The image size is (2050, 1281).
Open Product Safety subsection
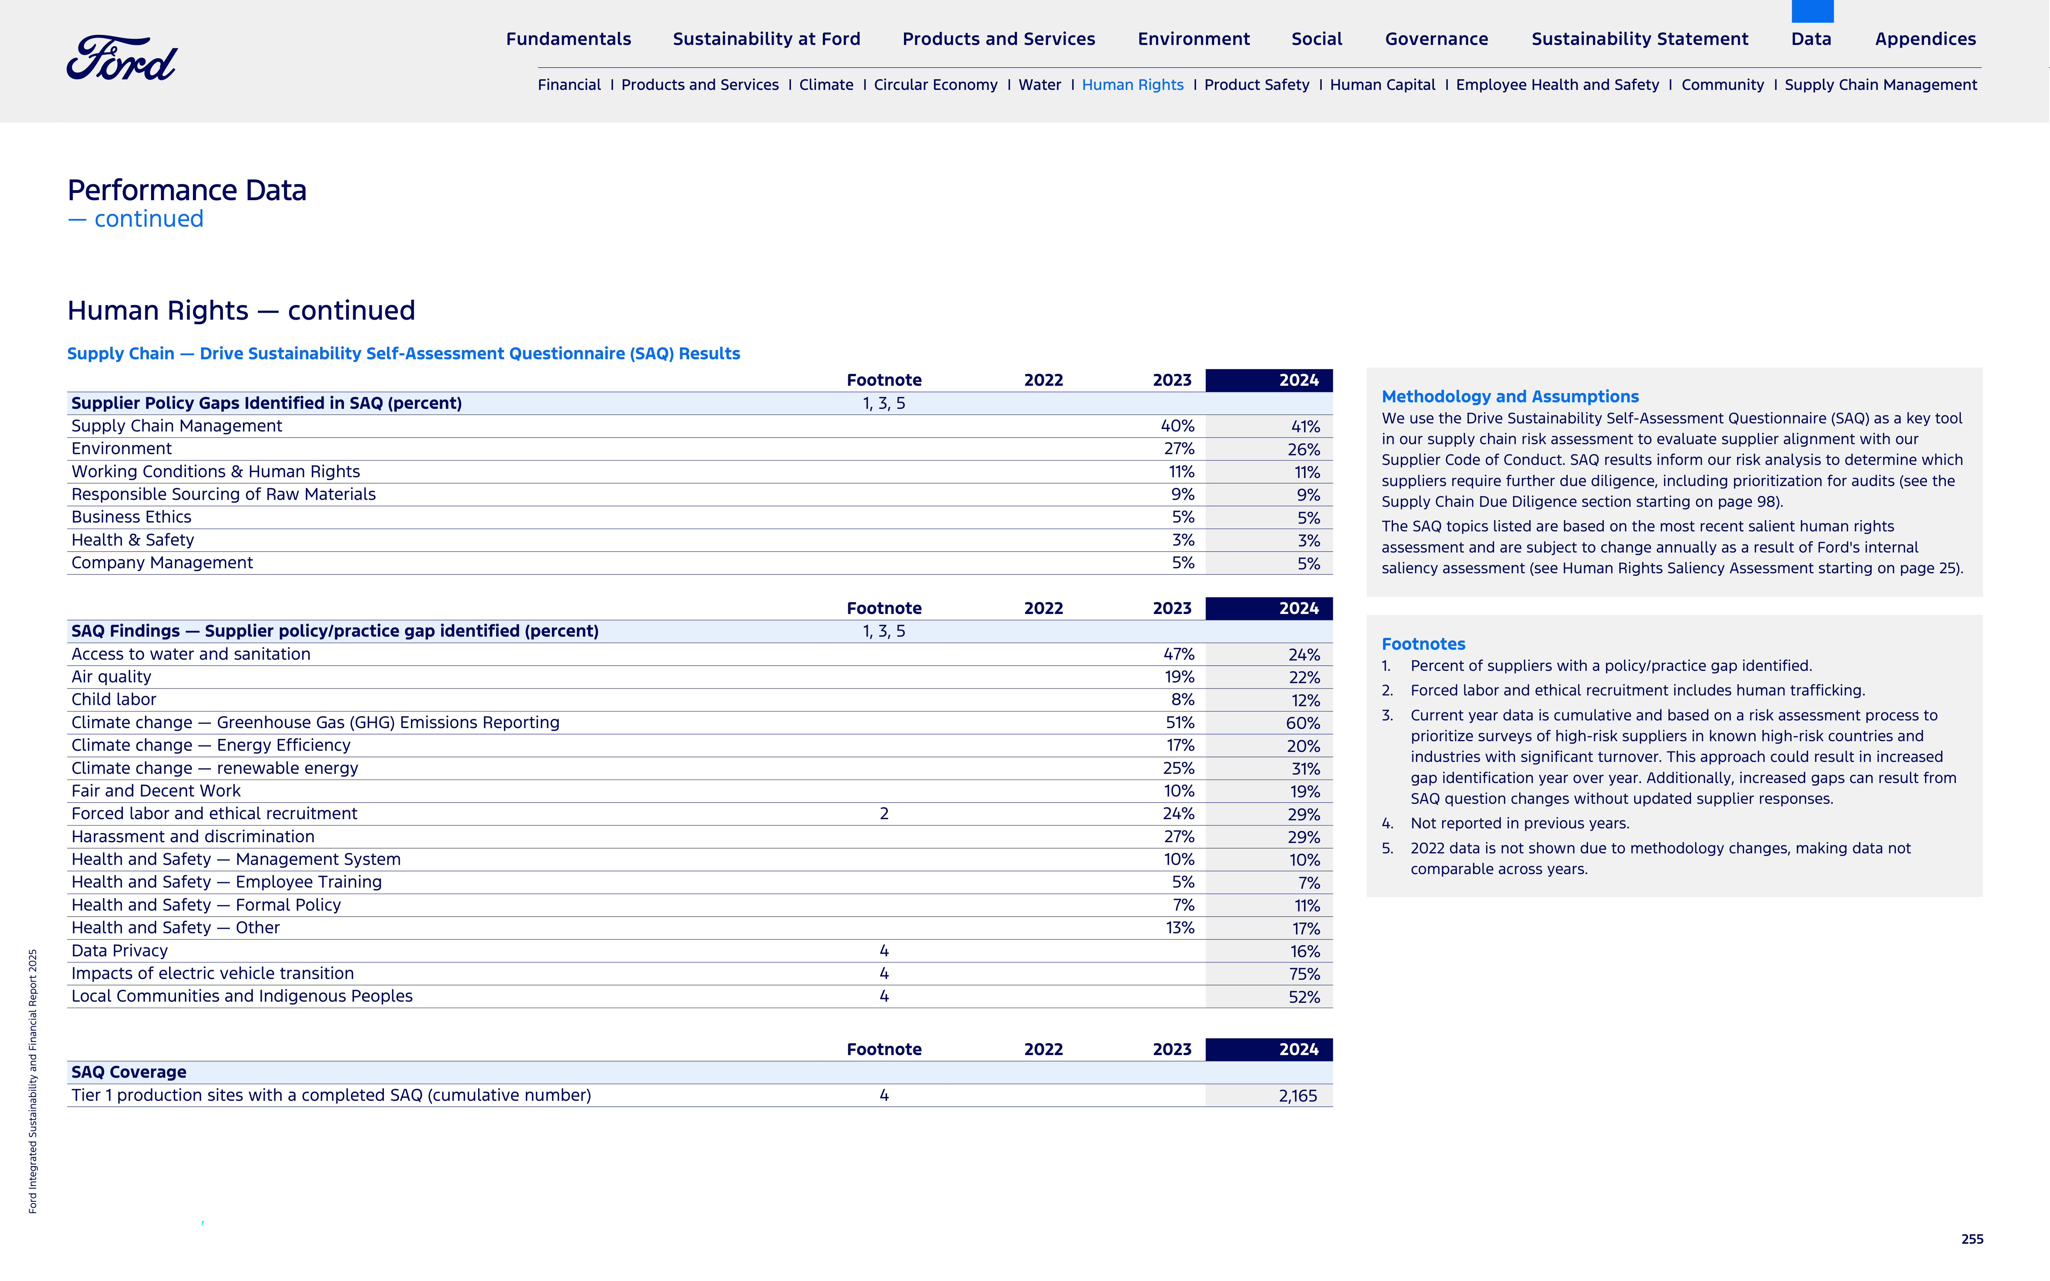1257,85
